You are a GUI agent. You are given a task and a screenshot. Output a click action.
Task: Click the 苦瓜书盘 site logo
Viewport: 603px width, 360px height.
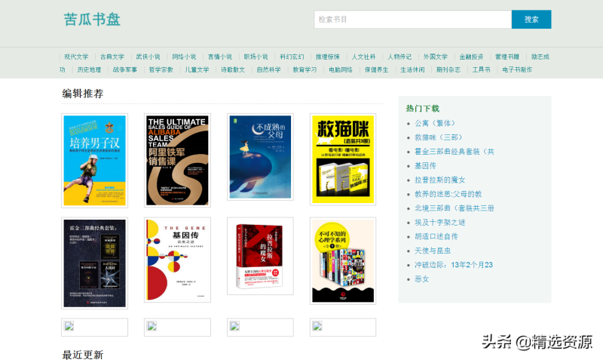tap(92, 20)
